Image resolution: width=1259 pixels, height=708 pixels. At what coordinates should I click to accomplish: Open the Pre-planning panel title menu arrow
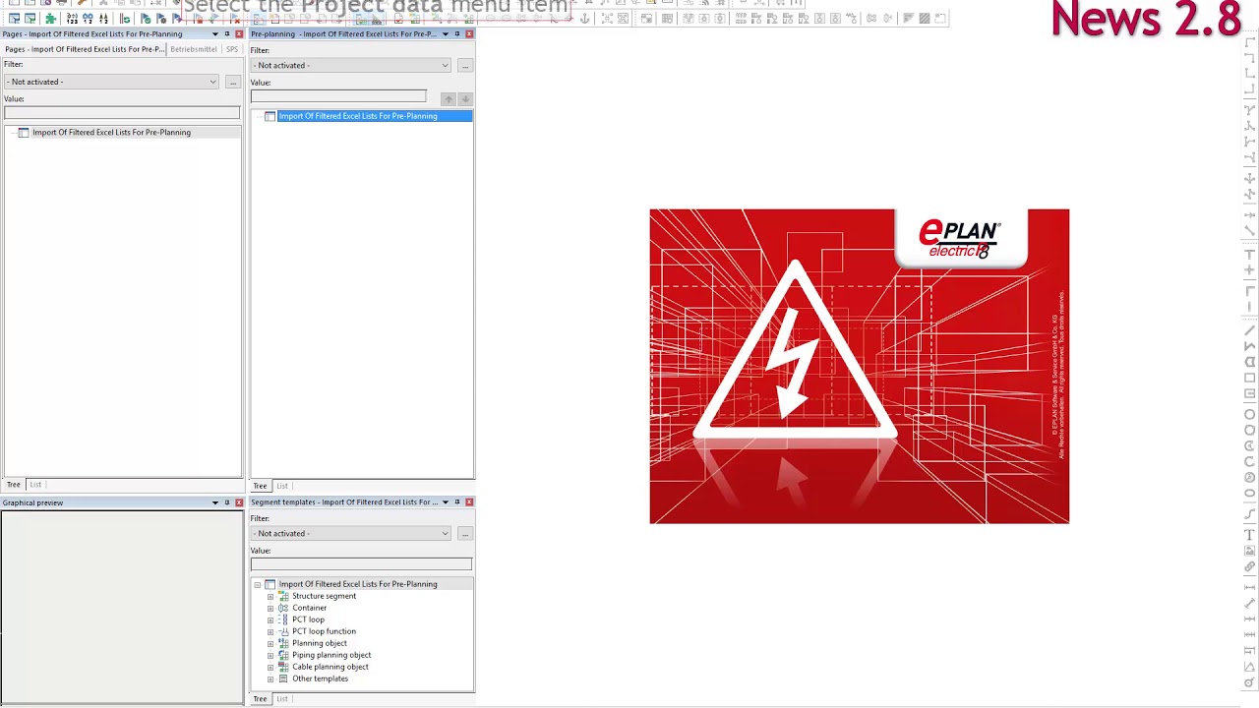tap(445, 34)
